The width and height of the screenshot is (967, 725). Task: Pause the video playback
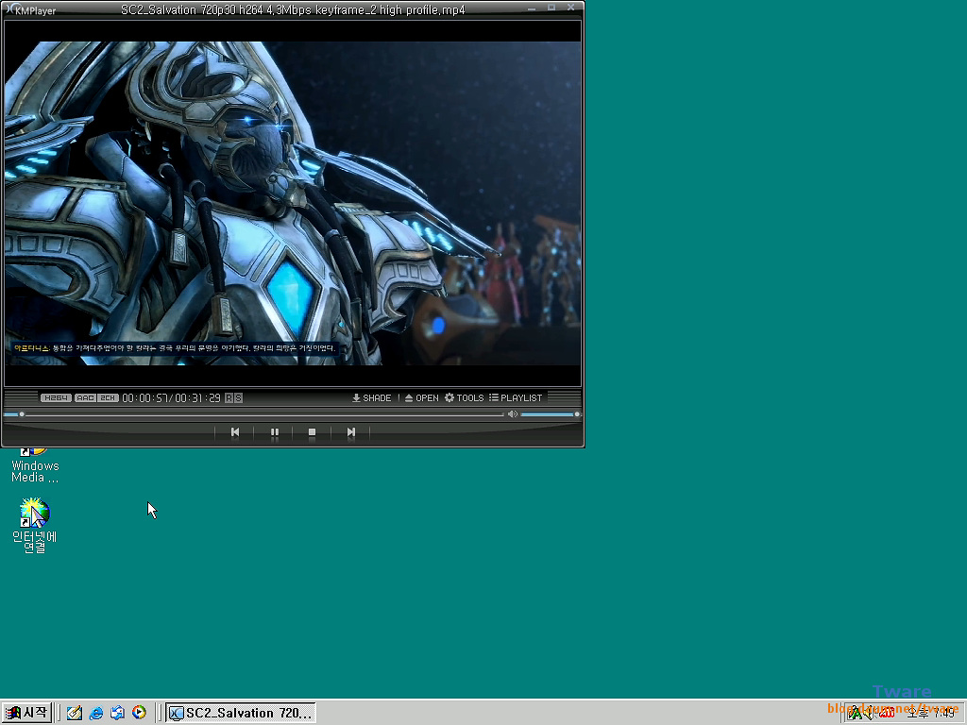pos(275,432)
